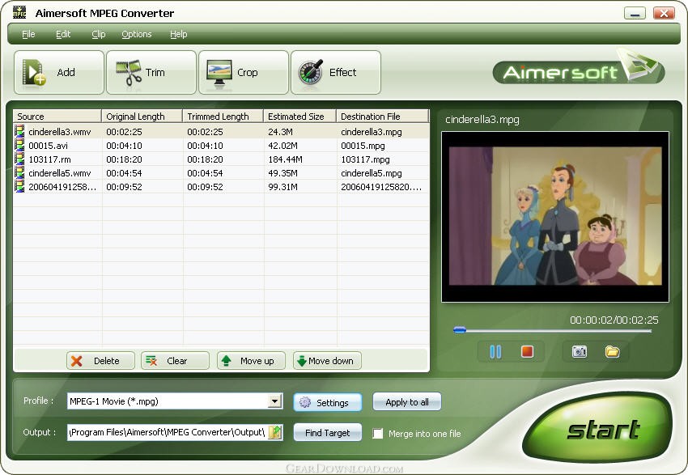Open the snapshot folder icon
The width and height of the screenshot is (688, 475).
612,352
